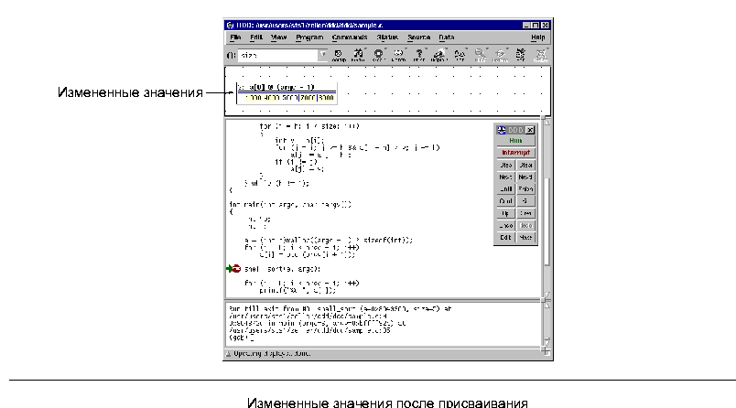Click the Undisp toolbar icon
736x408 pixels.
point(541,55)
